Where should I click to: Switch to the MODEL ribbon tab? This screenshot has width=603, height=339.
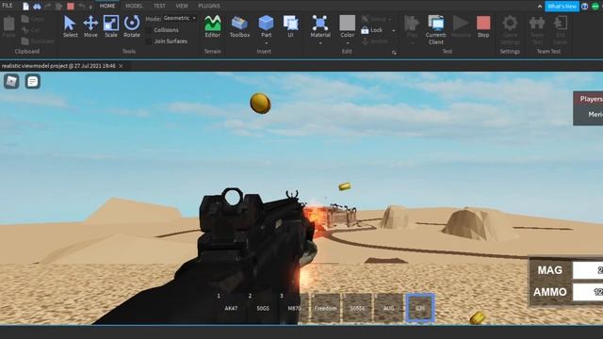(x=134, y=6)
